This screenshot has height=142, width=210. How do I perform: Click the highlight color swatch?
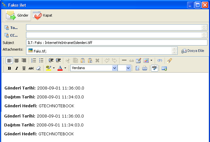coord(48,68)
